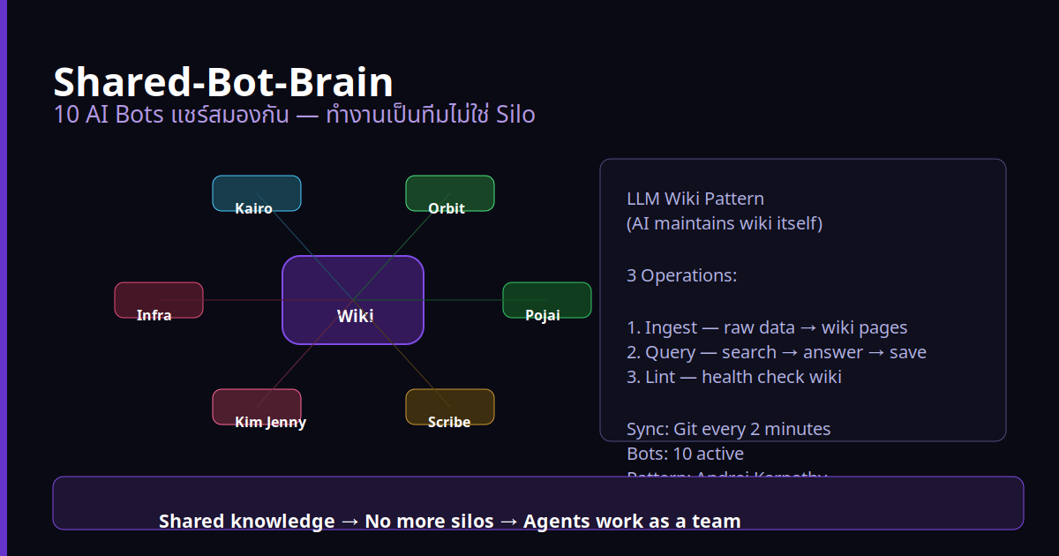Click the "Shared knowledge" banner text at bottom
1059x556 pixels.
449,521
